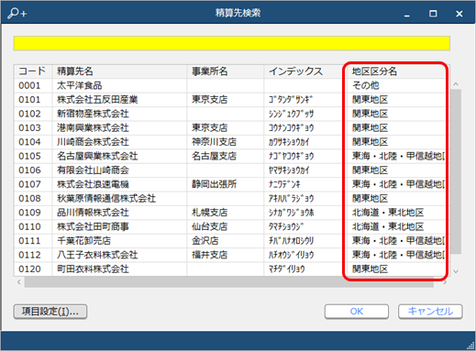Select 太平洋食品 in the list

(80, 85)
